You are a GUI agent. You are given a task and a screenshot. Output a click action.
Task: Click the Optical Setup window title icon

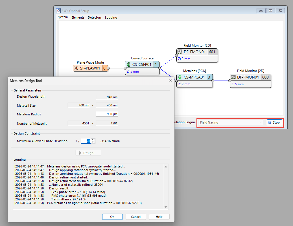pos(59,11)
